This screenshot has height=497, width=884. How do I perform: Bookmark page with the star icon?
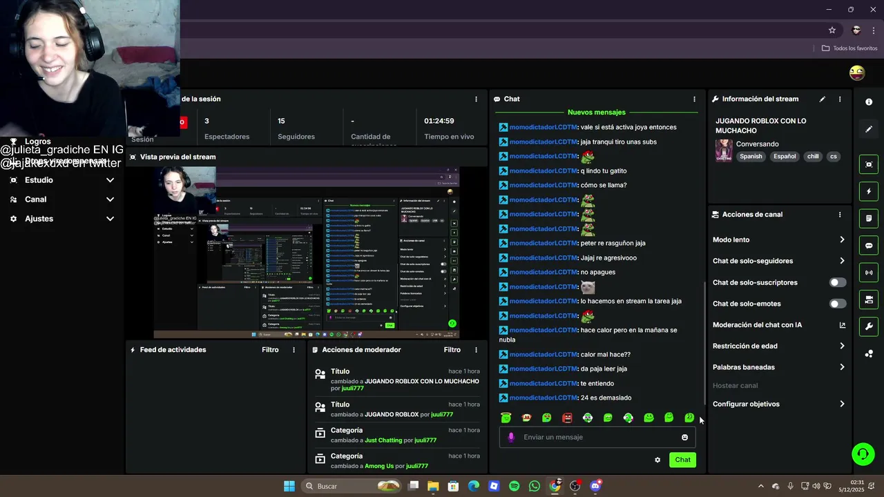click(832, 30)
